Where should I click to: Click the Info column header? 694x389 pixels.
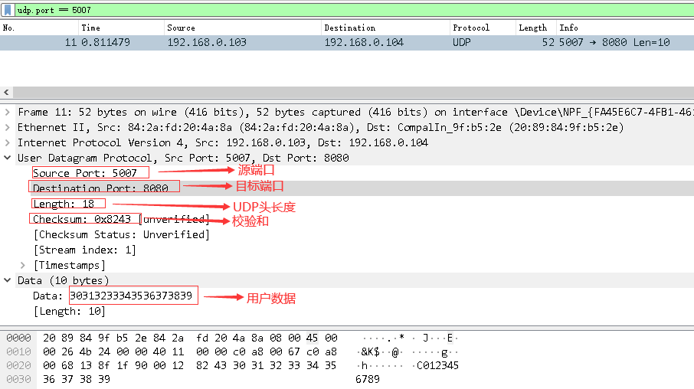click(625, 28)
